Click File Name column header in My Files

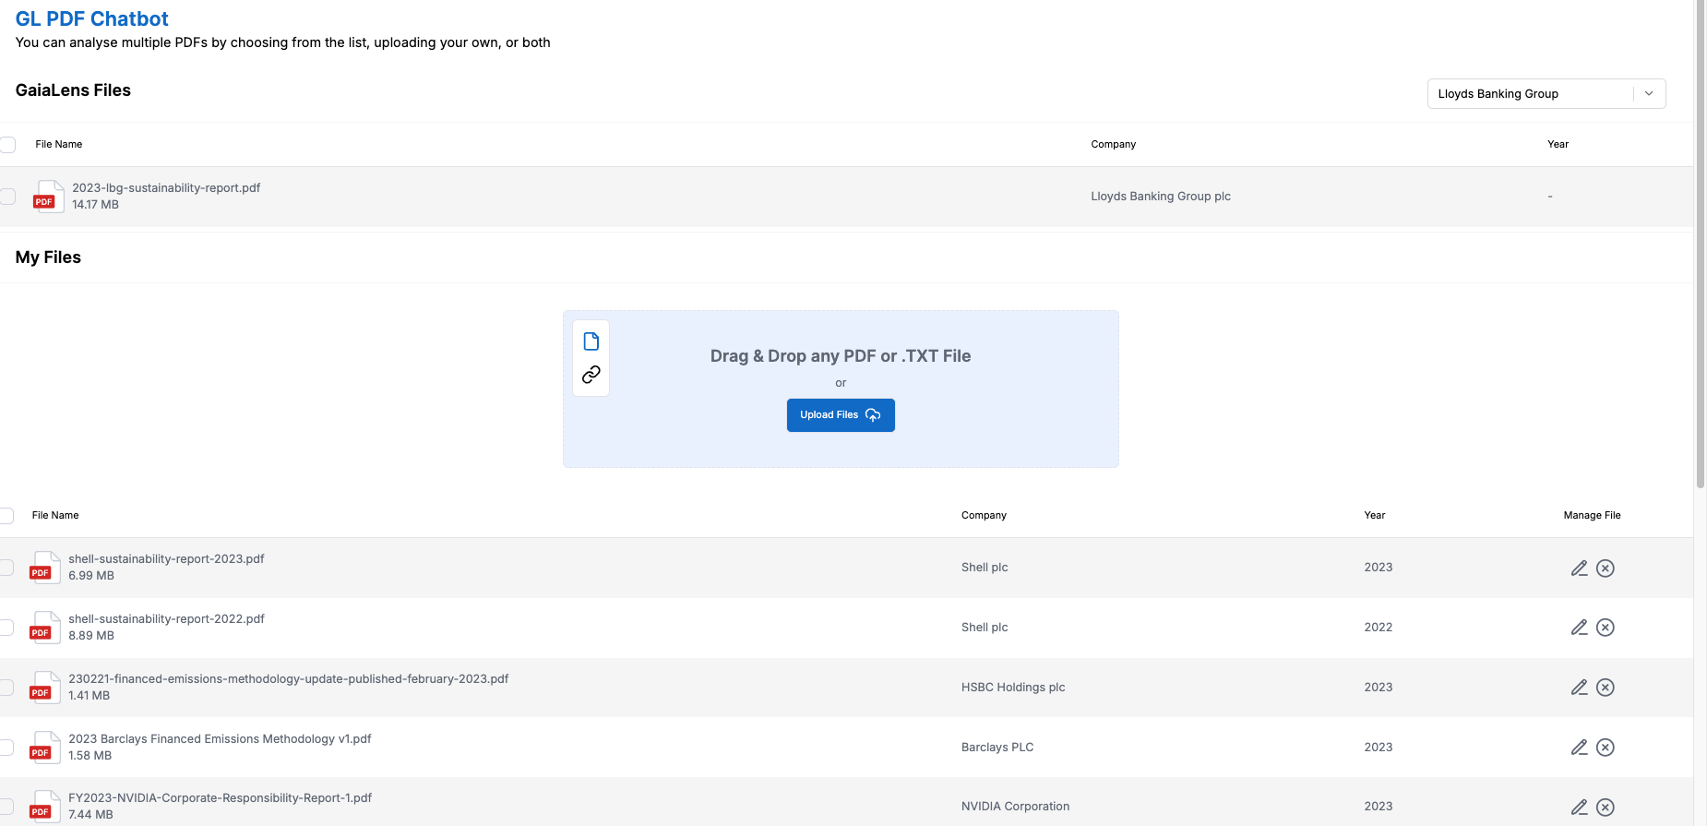pyautogui.click(x=55, y=515)
